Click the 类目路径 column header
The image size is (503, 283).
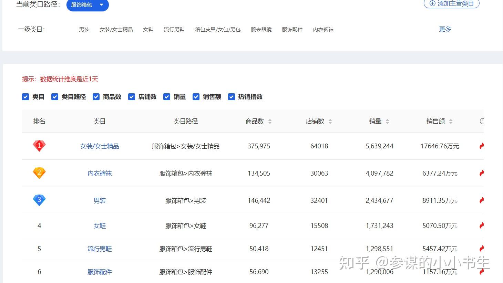click(186, 121)
